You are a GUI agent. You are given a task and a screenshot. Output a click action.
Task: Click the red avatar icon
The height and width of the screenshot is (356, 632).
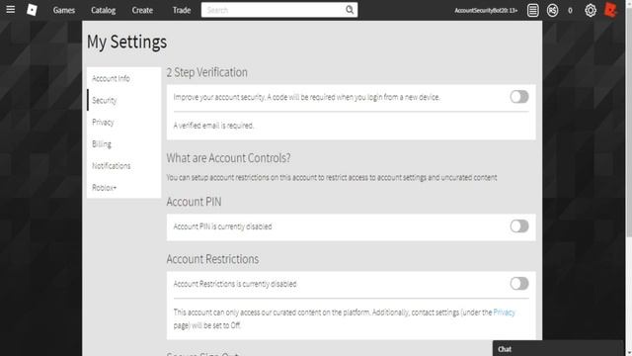pos(610,10)
